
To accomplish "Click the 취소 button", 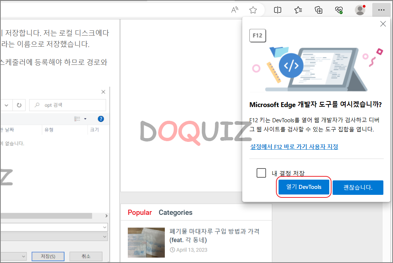I will tap(86, 256).
